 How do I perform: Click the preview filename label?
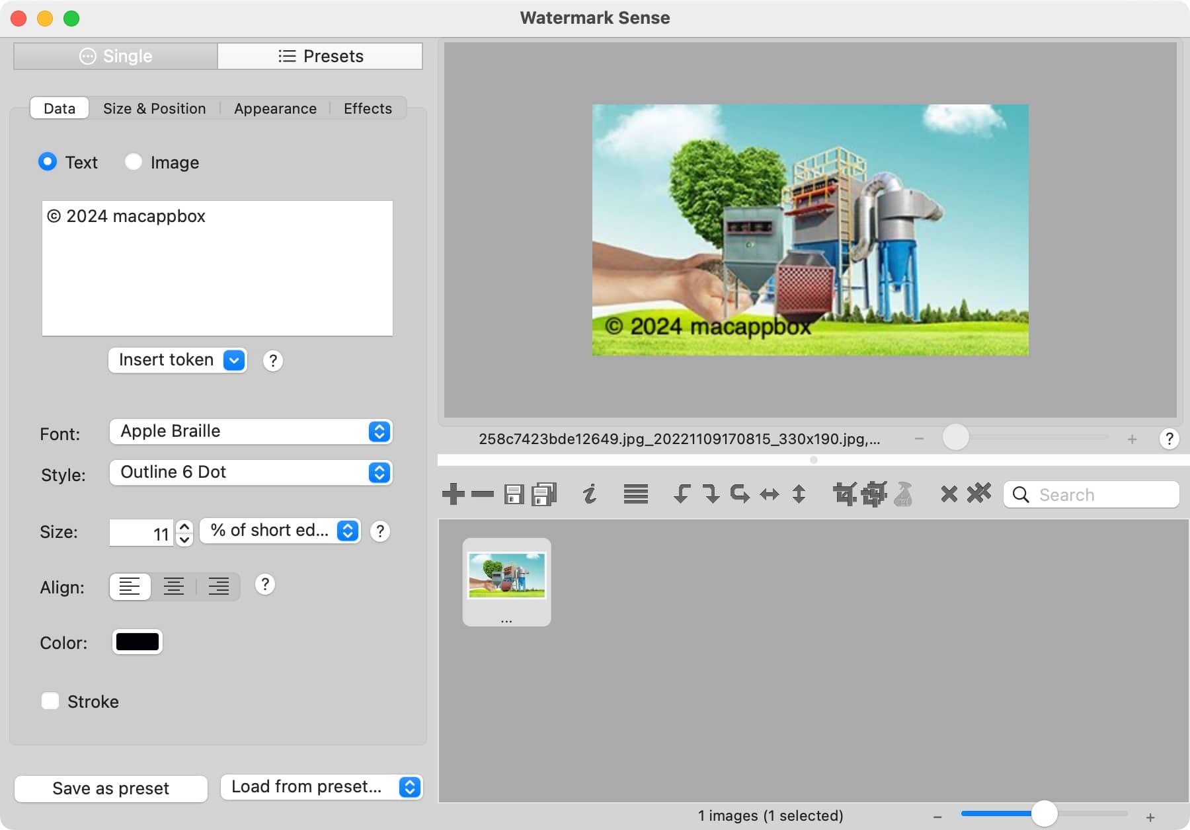(x=679, y=439)
